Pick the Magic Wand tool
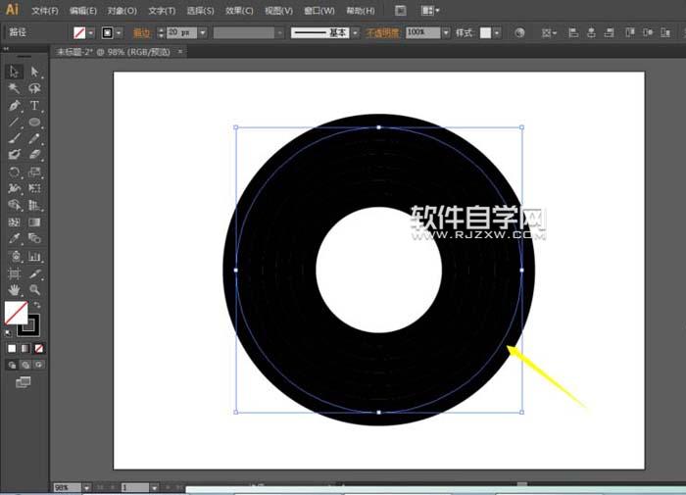The height and width of the screenshot is (495, 686). click(14, 88)
